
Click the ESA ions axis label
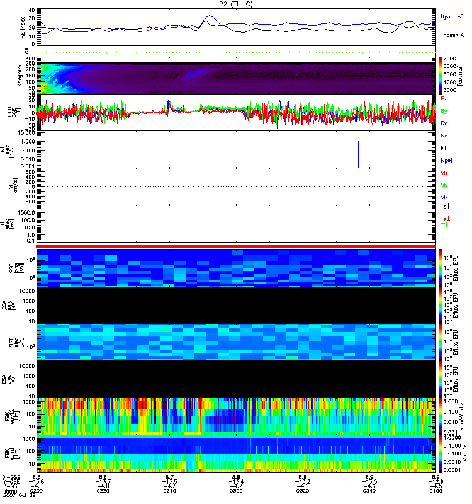[x=8, y=306]
